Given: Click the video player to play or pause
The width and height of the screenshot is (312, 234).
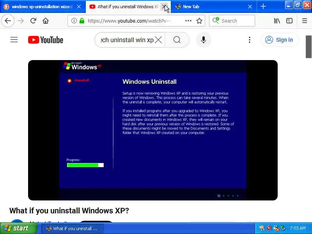Looking at the screenshot, I should click(x=153, y=130).
